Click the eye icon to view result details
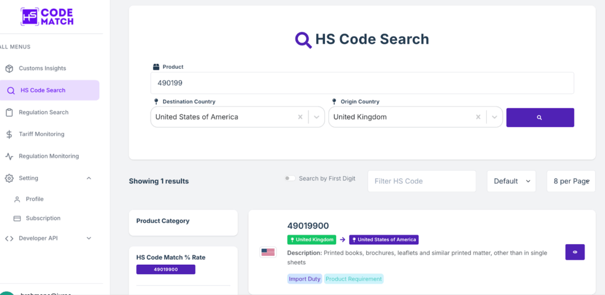 click(575, 252)
